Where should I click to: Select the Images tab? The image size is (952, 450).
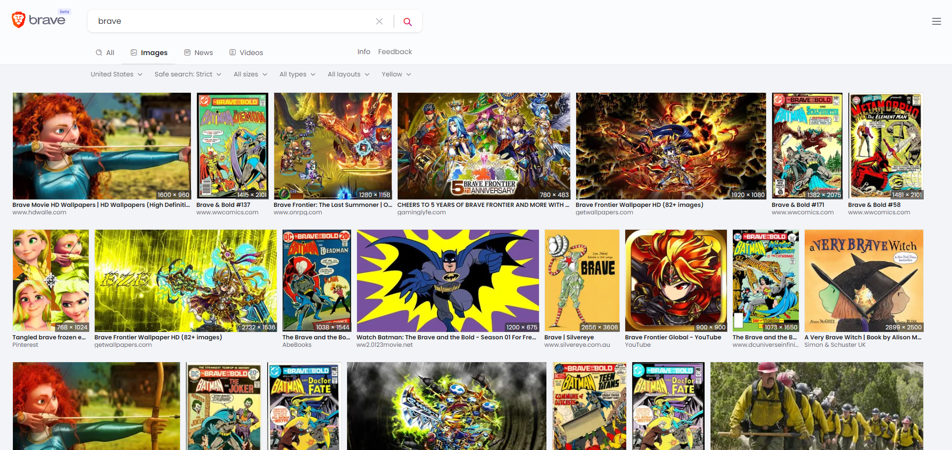click(x=149, y=53)
